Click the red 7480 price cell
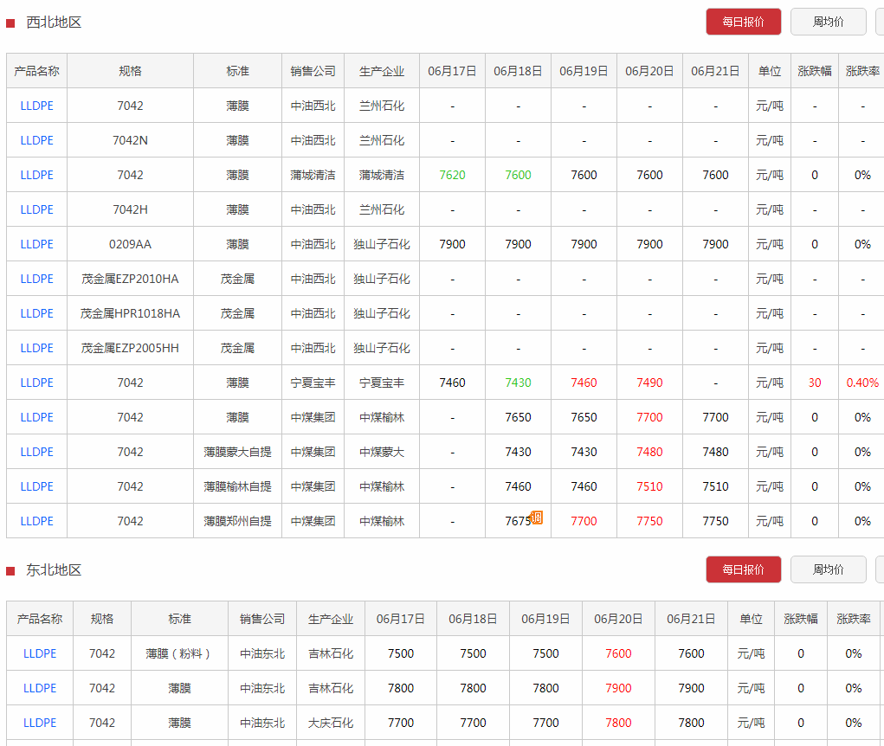 click(649, 452)
